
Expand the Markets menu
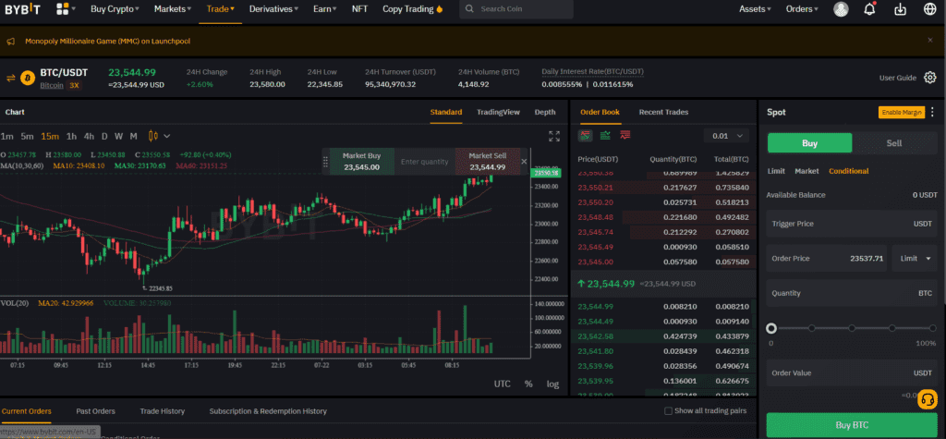tap(173, 9)
